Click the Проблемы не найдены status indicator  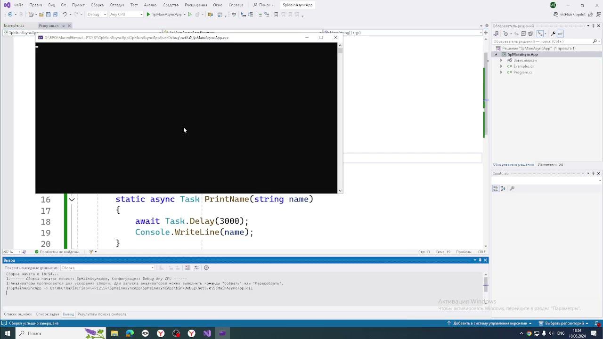click(x=57, y=252)
